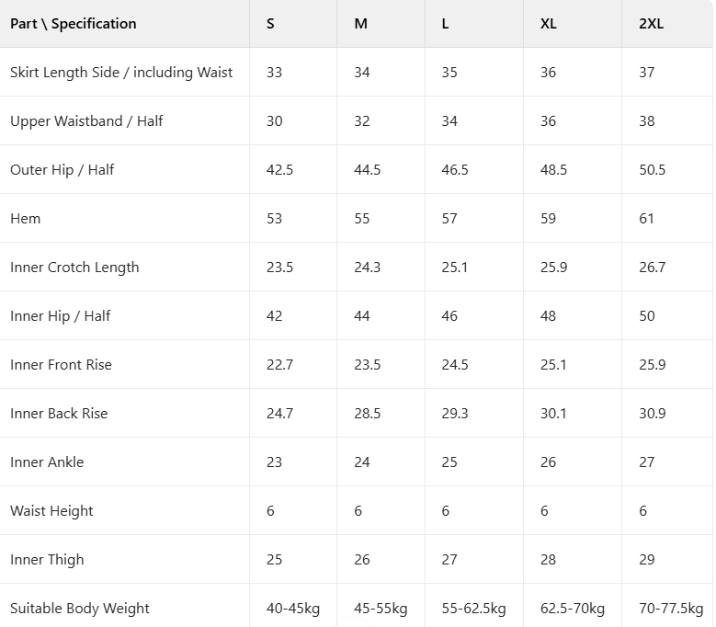Image resolution: width=716 pixels, height=627 pixels.
Task: Click the Inner Ankle row label
Action: pos(47,462)
